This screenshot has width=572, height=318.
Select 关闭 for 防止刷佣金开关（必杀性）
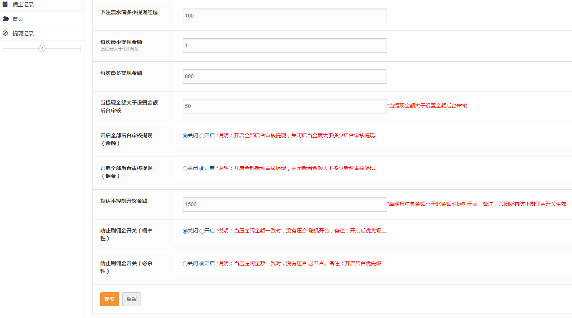(x=185, y=264)
